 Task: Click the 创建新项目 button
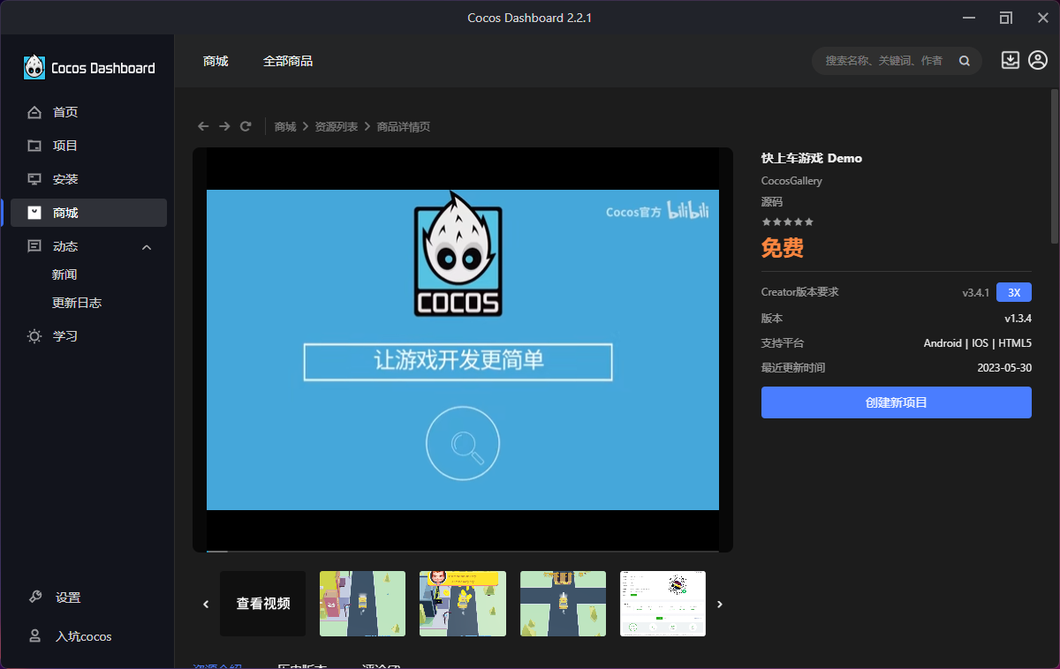click(897, 402)
